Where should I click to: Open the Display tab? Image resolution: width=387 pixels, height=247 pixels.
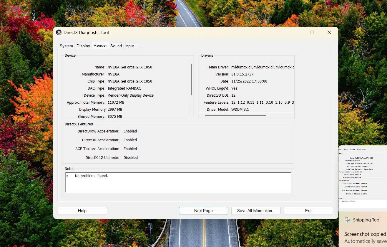point(83,46)
